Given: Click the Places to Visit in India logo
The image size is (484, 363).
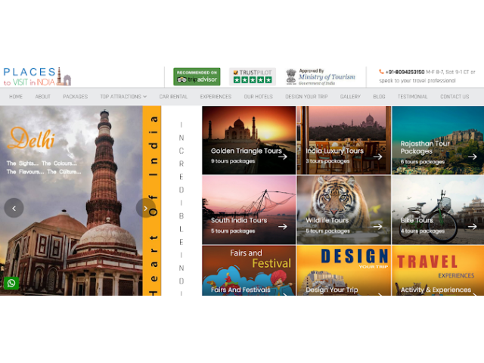Looking at the screenshot, I should (36, 76).
